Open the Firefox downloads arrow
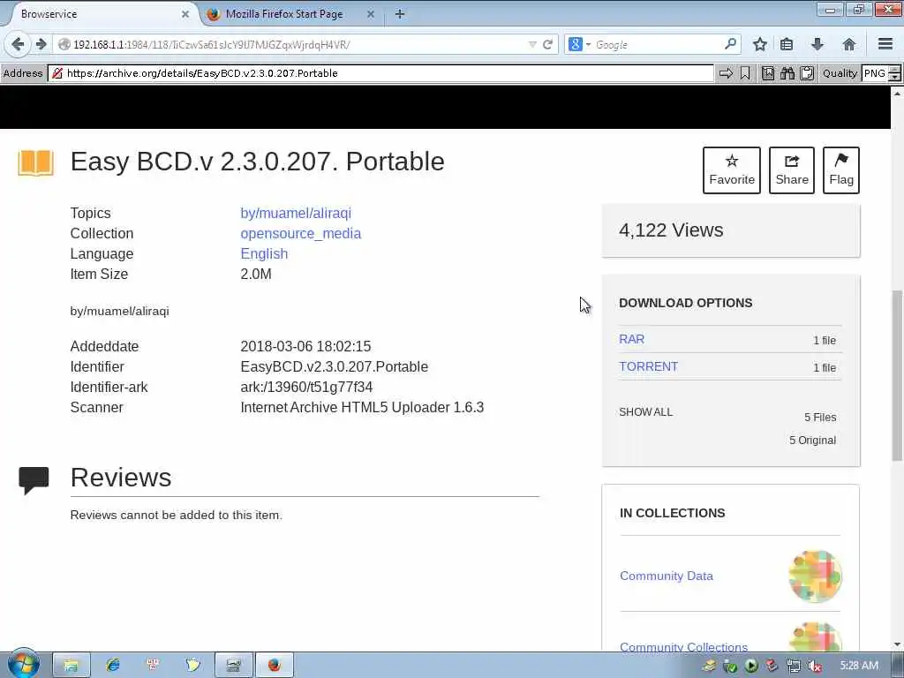This screenshot has height=678, width=904. click(x=817, y=44)
